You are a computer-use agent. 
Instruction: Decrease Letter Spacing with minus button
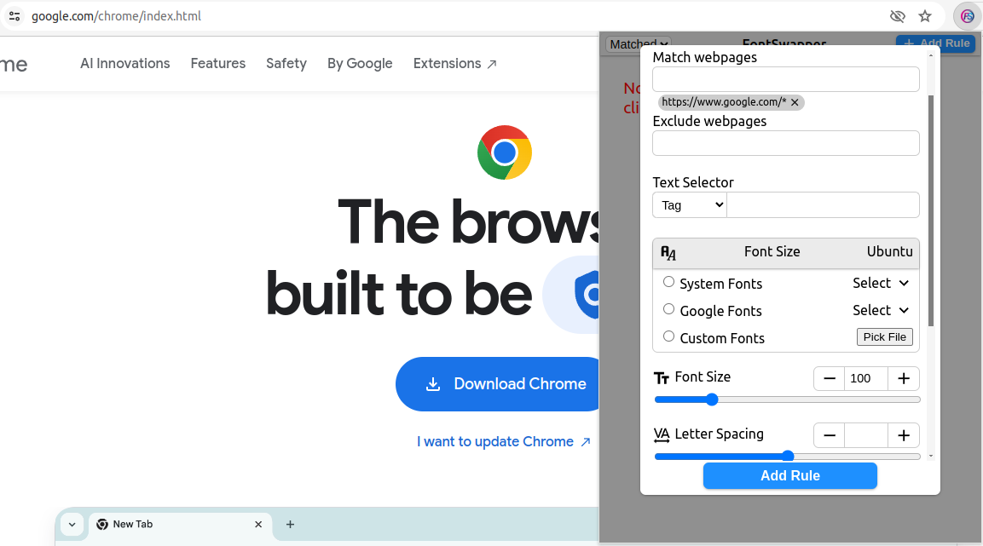click(x=830, y=435)
